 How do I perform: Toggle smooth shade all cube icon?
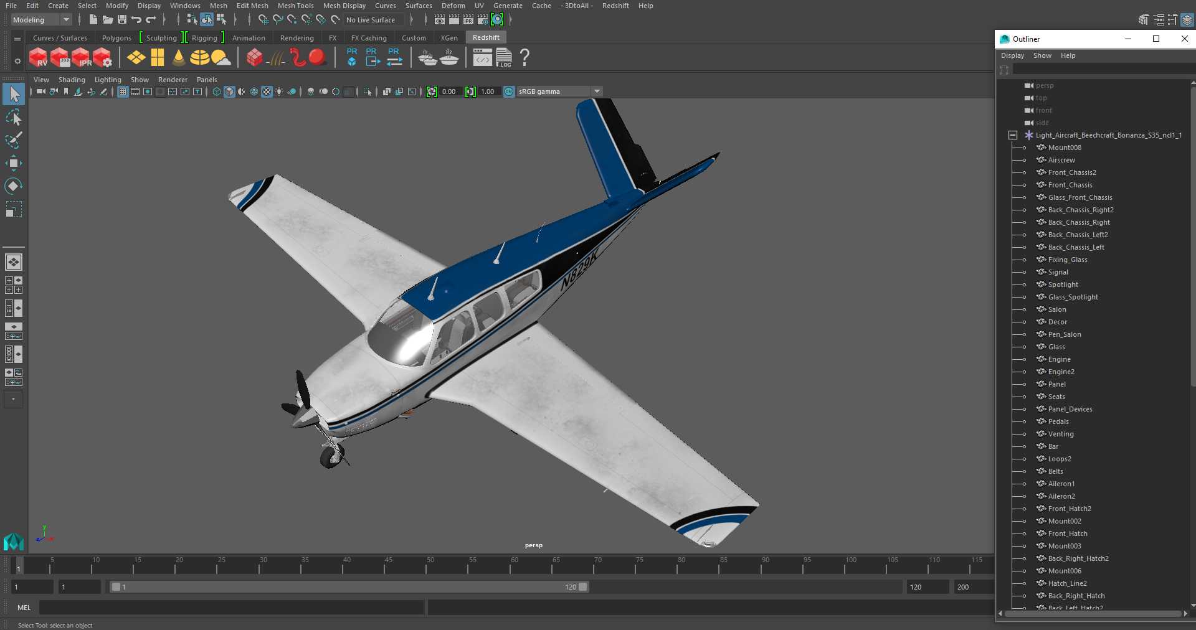[229, 92]
